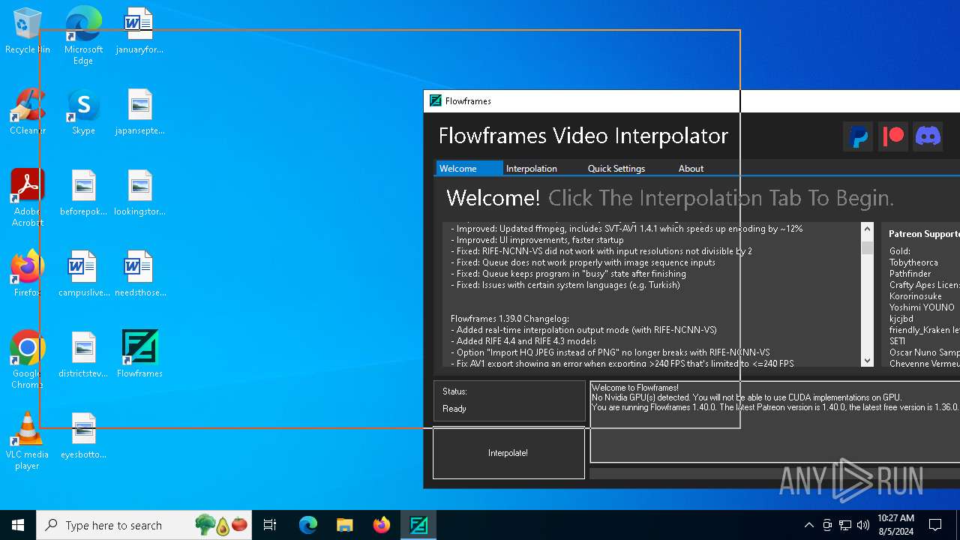
Task: Open the Quick Settings tab
Action: point(616,168)
